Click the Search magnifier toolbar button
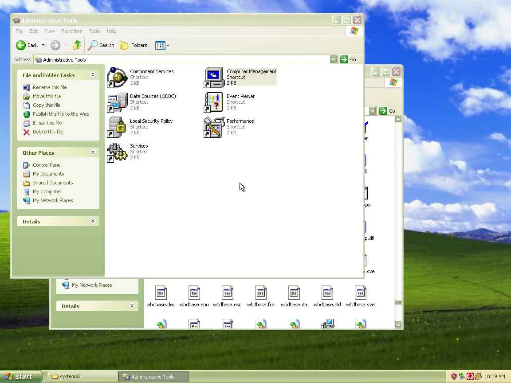511x383 pixels. tap(101, 45)
